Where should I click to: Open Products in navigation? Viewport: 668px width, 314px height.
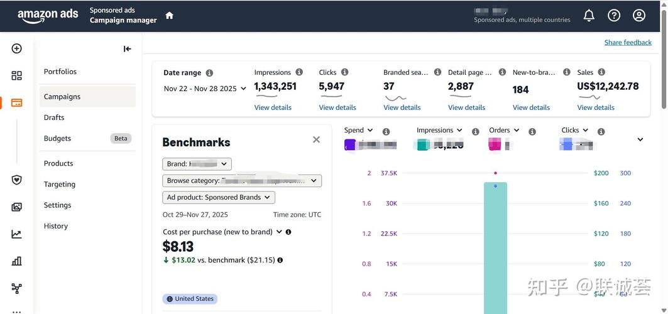pyautogui.click(x=58, y=163)
